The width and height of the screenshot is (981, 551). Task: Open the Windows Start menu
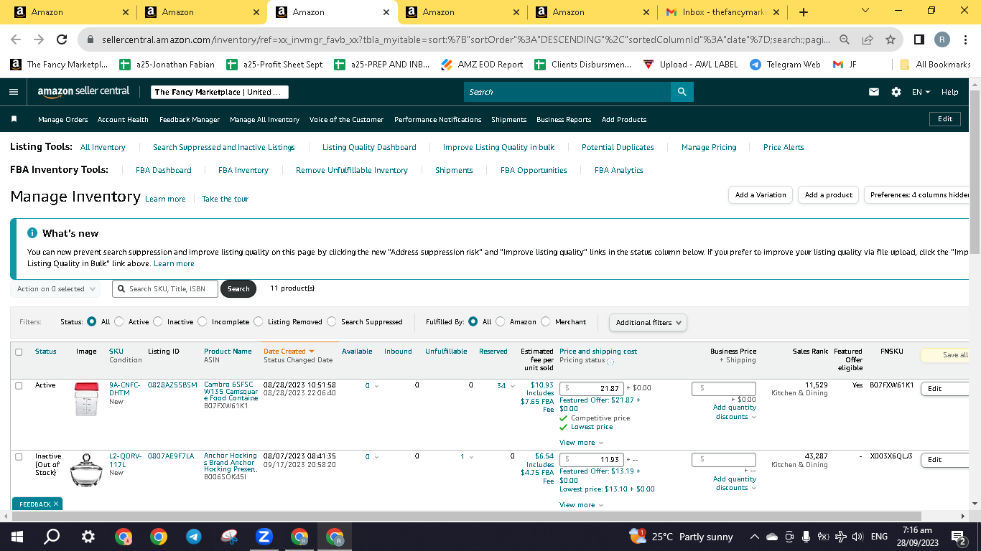click(x=17, y=537)
